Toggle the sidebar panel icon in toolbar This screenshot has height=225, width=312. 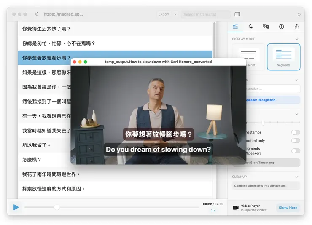237,14
